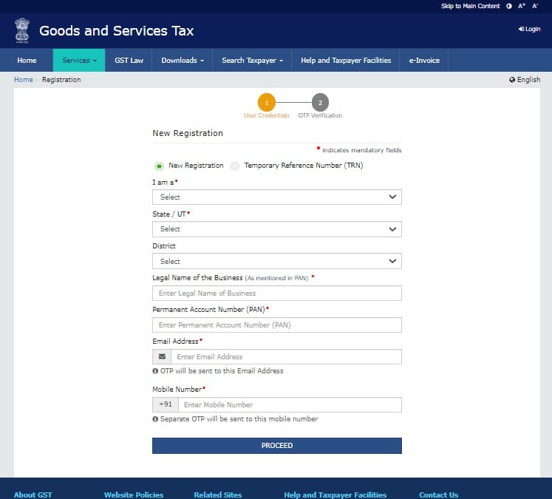Viewport: 552px width, 499px height.
Task: Decrease font size with A- icon
Action: click(535, 6)
